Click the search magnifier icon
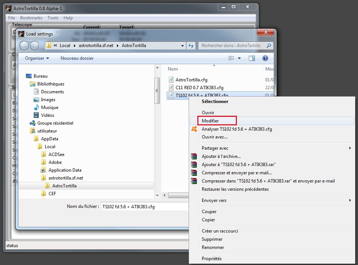The width and height of the screenshot is (358, 265). pyautogui.click(x=269, y=46)
